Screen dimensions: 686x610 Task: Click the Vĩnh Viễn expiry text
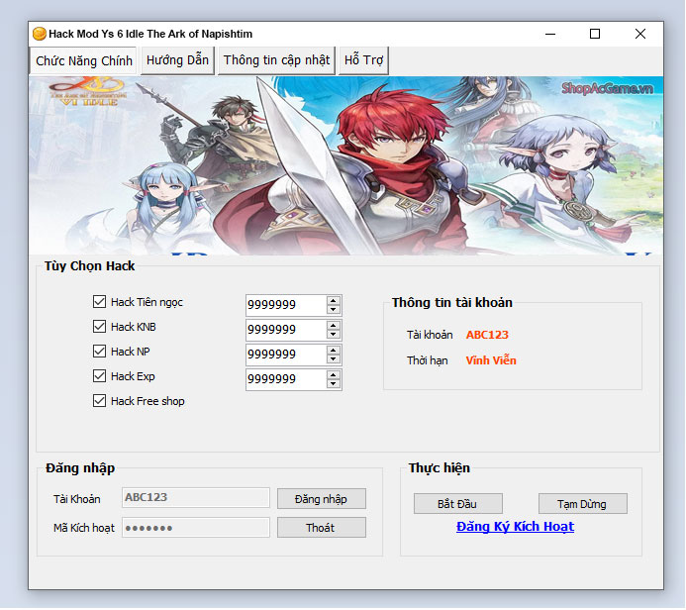tap(491, 360)
